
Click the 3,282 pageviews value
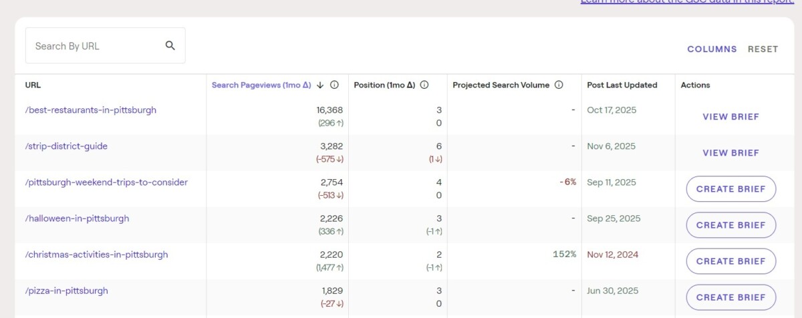tap(331, 146)
